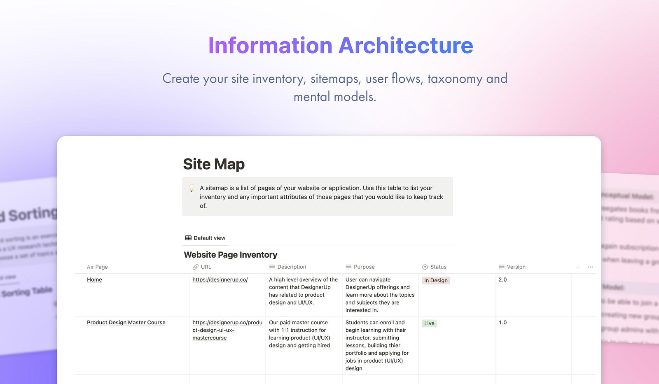
Task: Open the Page column header
Action: 97,267
